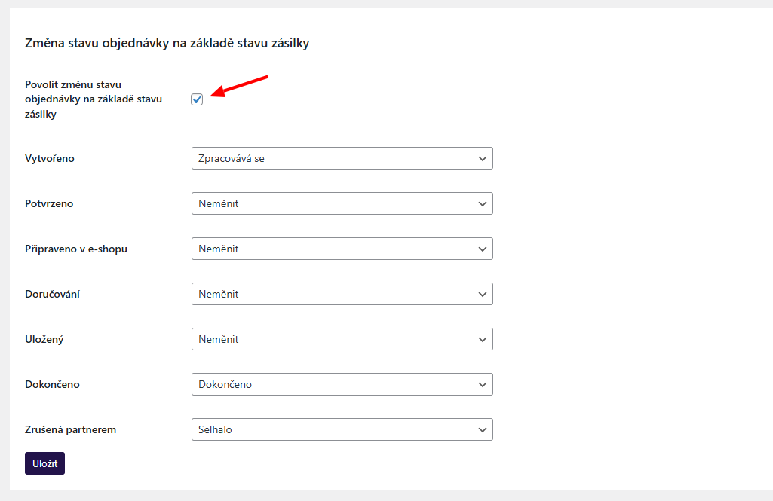Click the chevron arrow on Selhalo dropdown
Viewport: 773px width, 501px height.
click(x=483, y=429)
